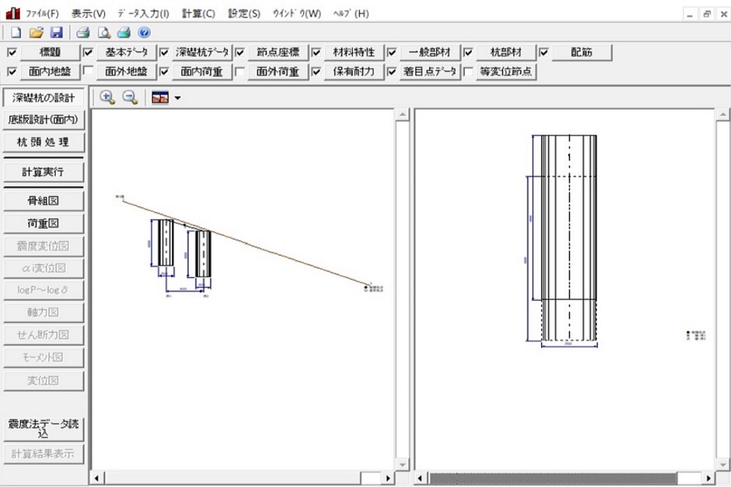
Task: Open the ファイル(F) menu
Action: [x=42, y=14]
